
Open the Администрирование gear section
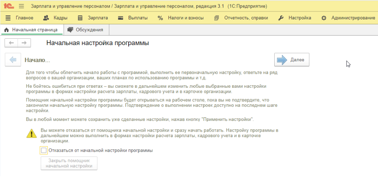[x=348, y=18]
